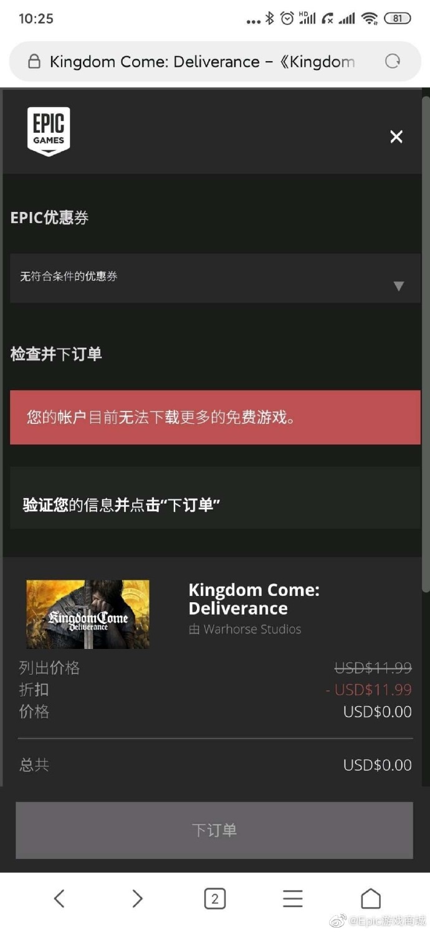Tap the URL address bar text
This screenshot has width=430, height=932.
202,62
